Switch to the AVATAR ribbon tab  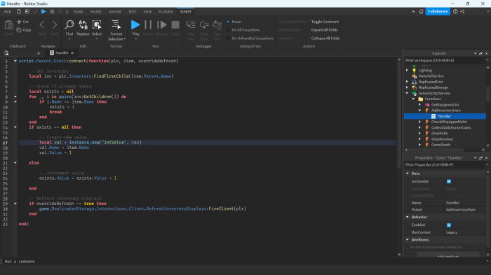[115, 12]
